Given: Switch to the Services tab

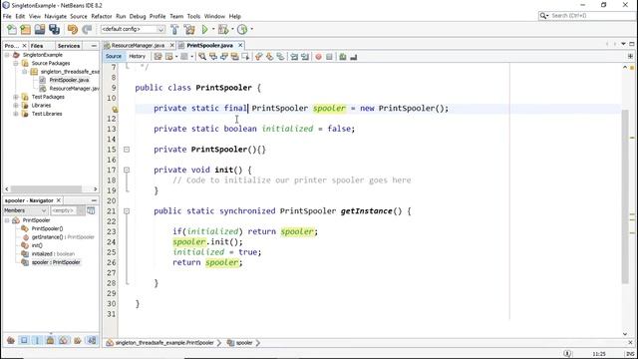Looking at the screenshot, I should point(69,46).
